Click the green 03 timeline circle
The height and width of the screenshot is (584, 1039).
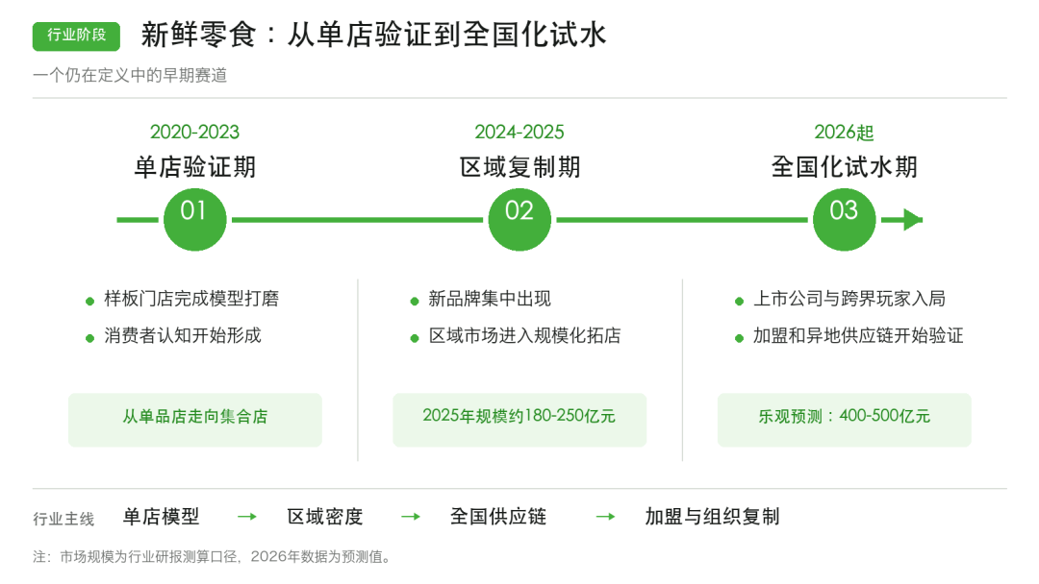(x=845, y=220)
